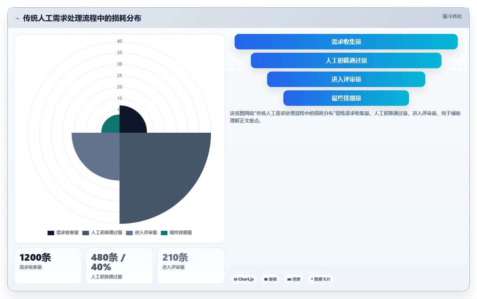Click the 210条 stat card

(191, 266)
